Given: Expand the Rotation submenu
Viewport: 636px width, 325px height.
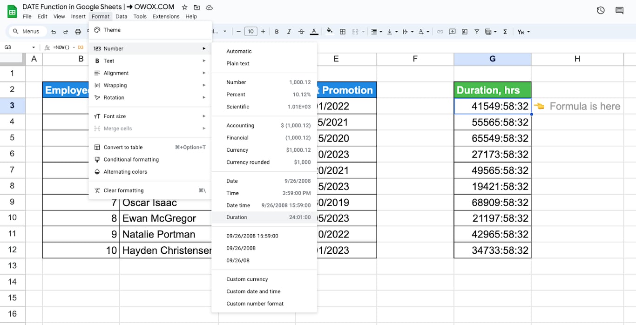Looking at the screenshot, I should [x=150, y=97].
